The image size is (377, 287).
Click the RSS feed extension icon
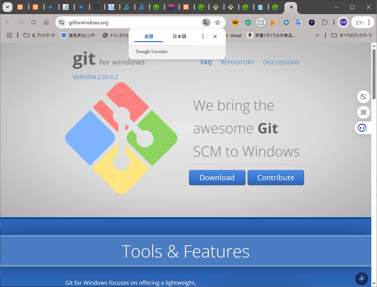tap(261, 22)
